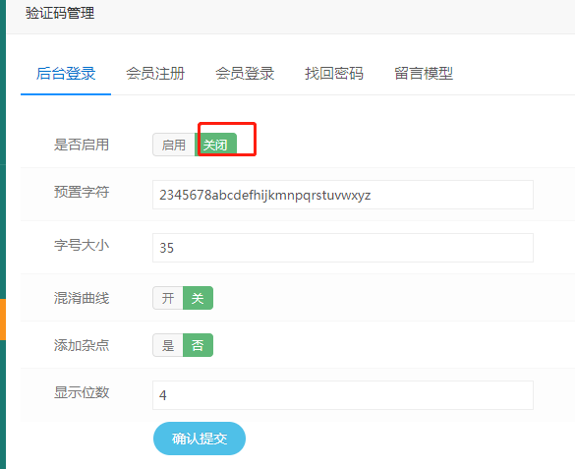This screenshot has width=575, height=469.
Task: Submit the form with 确认提交
Action: 200,439
